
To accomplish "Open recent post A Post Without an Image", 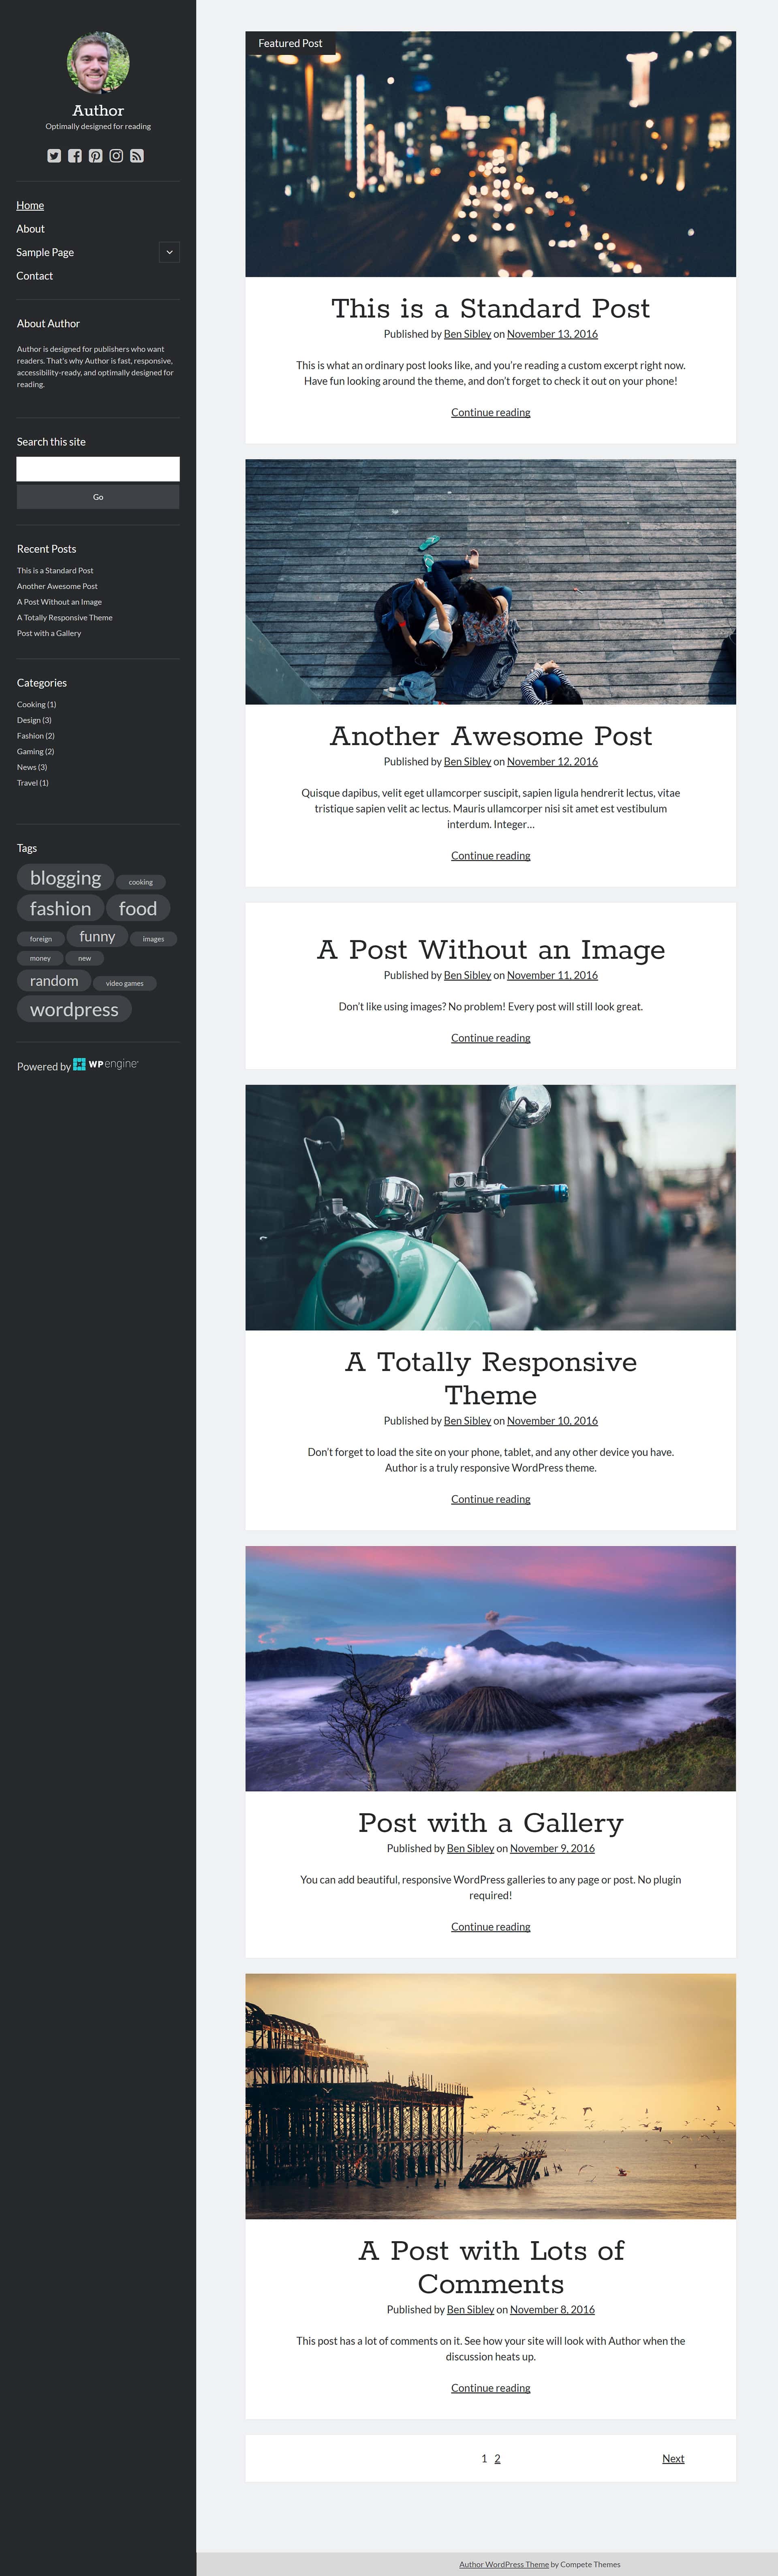I will pos(59,602).
